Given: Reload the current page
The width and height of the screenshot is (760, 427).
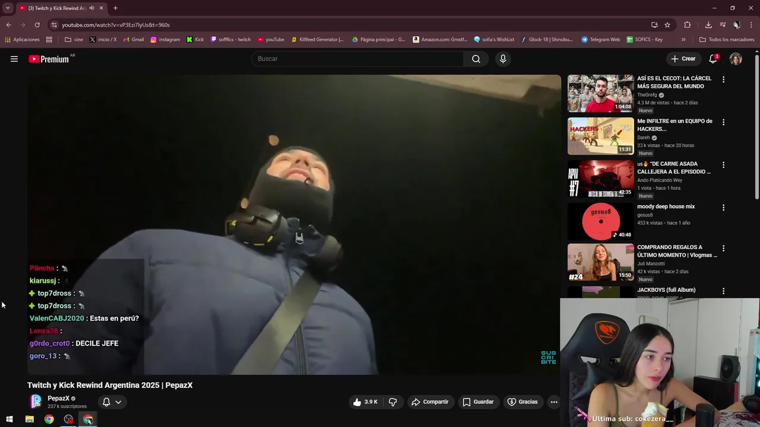Looking at the screenshot, I should point(37,25).
